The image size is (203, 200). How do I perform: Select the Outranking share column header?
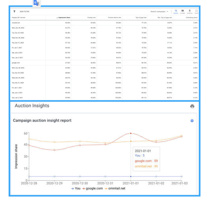click(191, 17)
